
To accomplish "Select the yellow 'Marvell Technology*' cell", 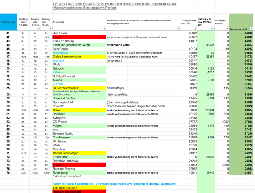I will pyautogui.click(x=79, y=153).
